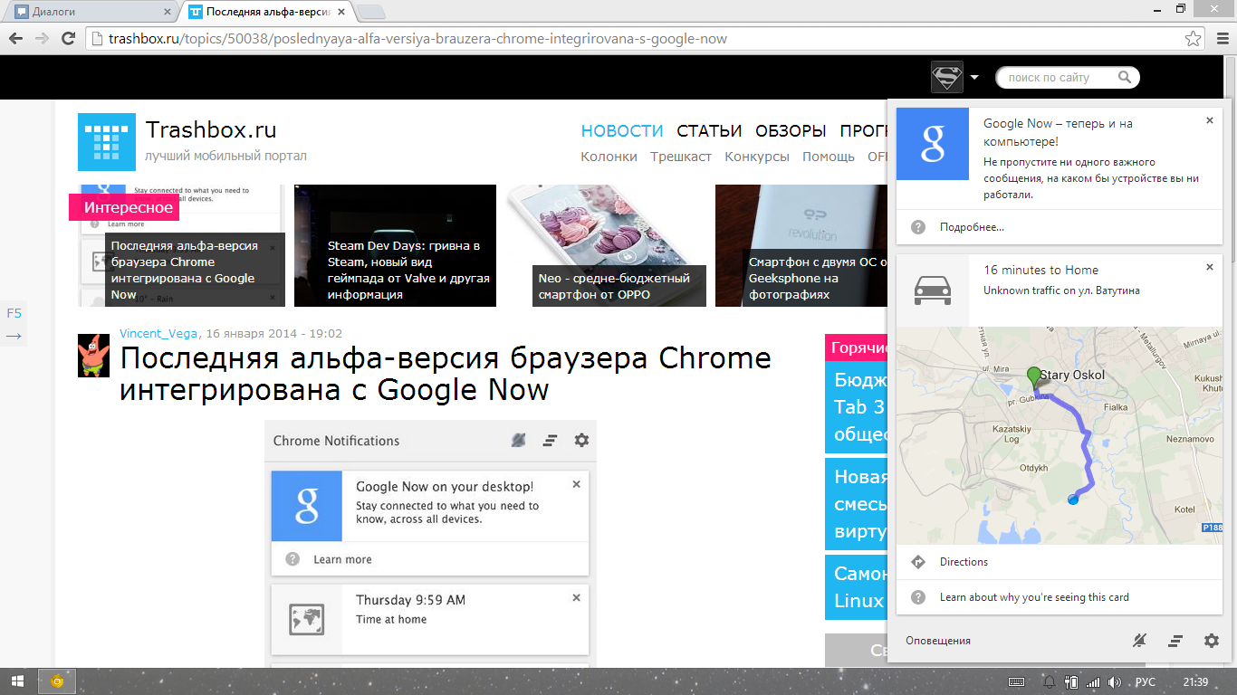Open the Конкурсы submenu link
This screenshot has width=1237, height=695.
coord(757,157)
